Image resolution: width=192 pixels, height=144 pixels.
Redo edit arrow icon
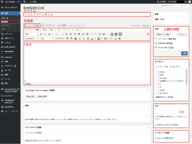tap(95, 34)
